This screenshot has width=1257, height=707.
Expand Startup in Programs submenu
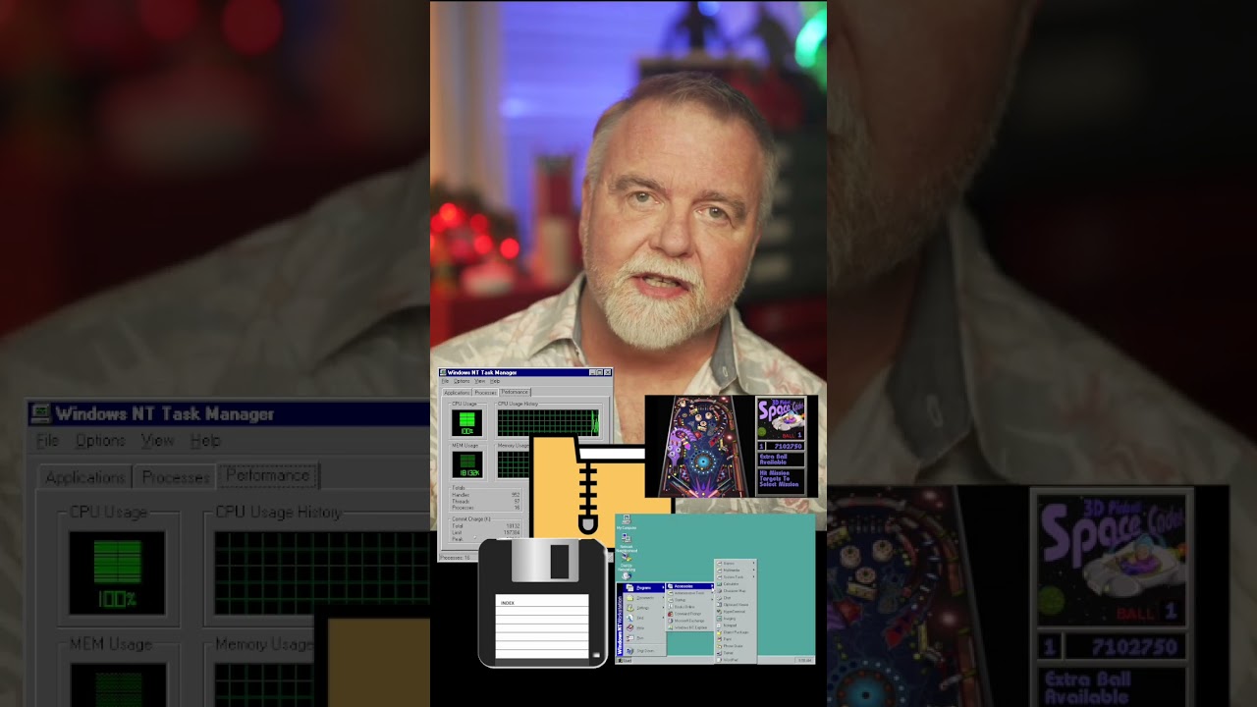(x=690, y=600)
